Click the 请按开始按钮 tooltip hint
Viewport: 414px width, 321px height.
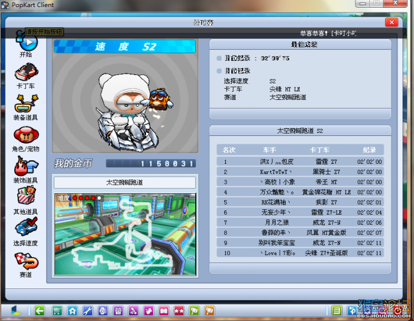coord(44,32)
